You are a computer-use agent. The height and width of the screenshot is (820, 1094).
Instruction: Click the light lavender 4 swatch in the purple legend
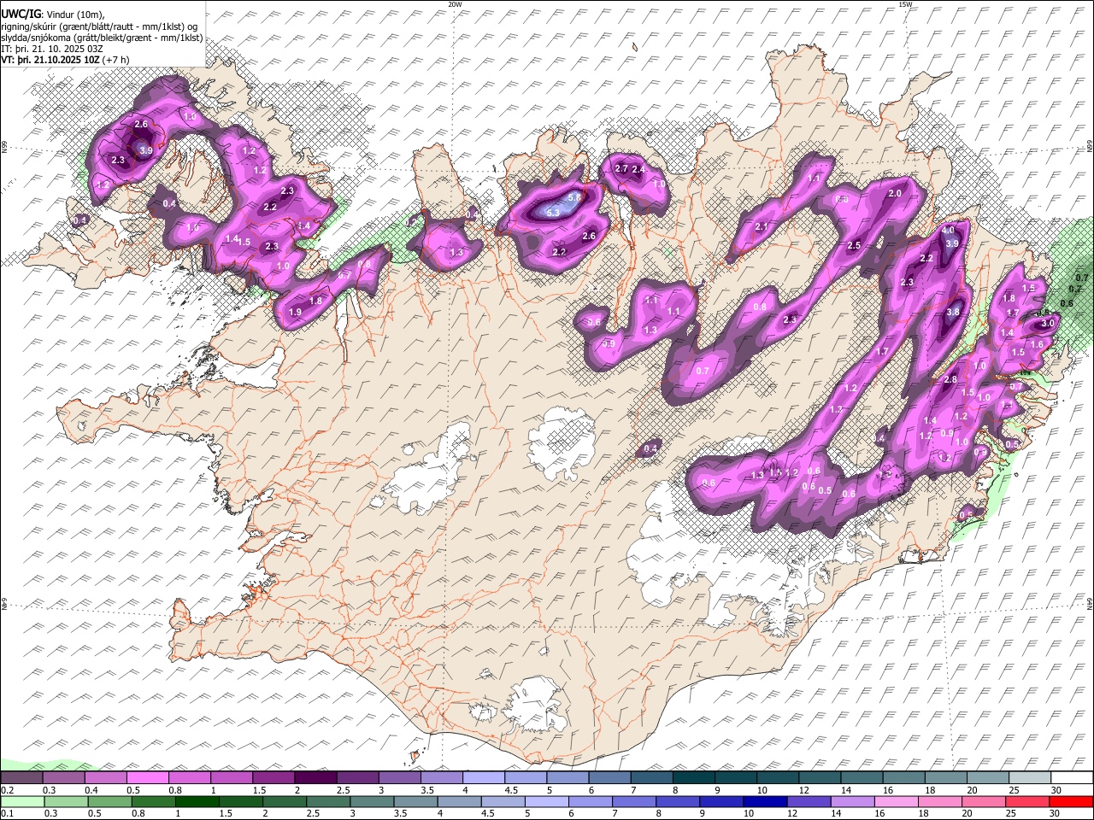(x=484, y=778)
